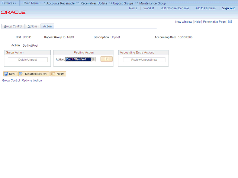Click the Action footer link
This screenshot has height=178, width=238.
(x=38, y=80)
